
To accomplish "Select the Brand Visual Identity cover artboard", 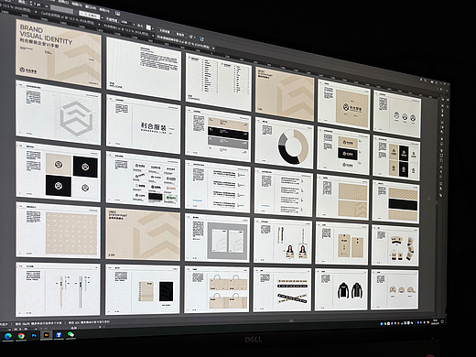I will 59,53.
